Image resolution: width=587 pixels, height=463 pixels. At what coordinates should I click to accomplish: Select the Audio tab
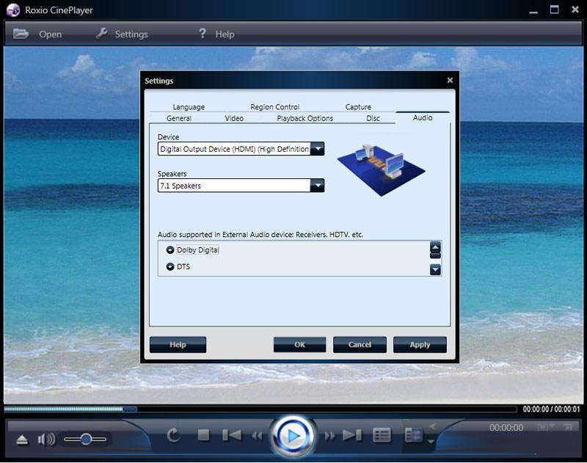point(423,118)
